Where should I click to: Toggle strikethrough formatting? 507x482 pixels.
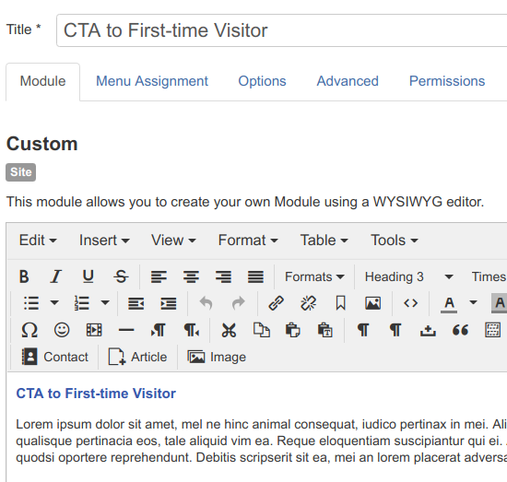(x=121, y=276)
